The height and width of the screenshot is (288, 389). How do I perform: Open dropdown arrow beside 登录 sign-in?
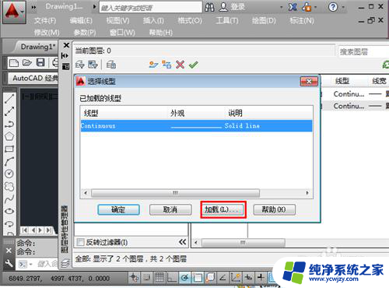(282, 7)
